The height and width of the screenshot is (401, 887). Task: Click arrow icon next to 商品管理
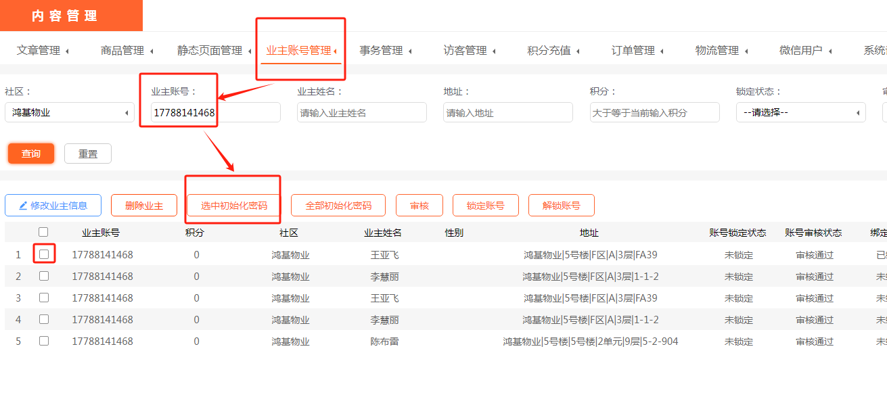(151, 51)
